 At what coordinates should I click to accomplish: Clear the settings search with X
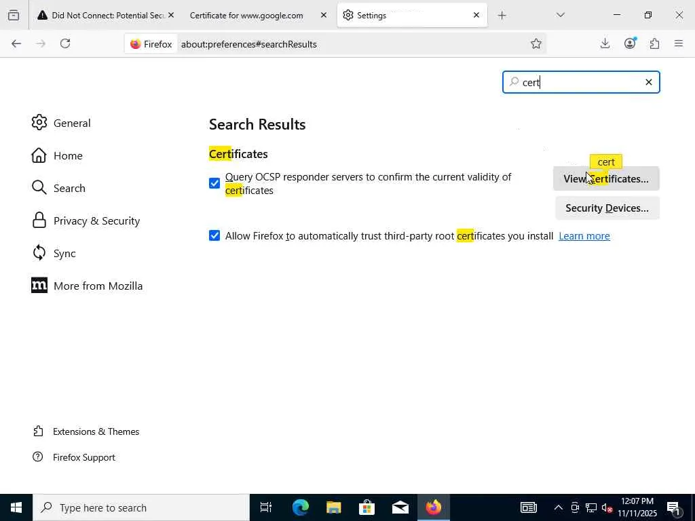[648, 82]
